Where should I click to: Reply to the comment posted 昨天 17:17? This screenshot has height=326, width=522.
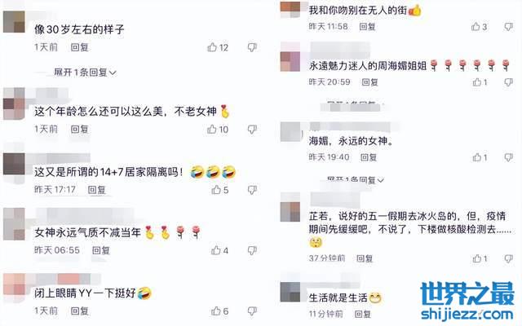coord(96,190)
